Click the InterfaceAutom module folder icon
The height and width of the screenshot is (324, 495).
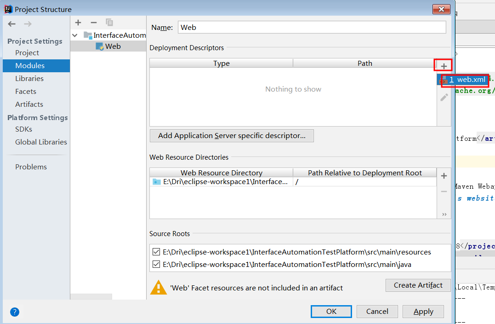tap(87, 35)
